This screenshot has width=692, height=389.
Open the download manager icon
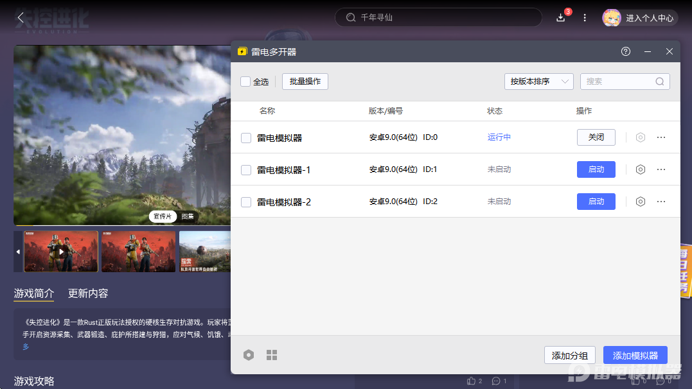pos(561,18)
